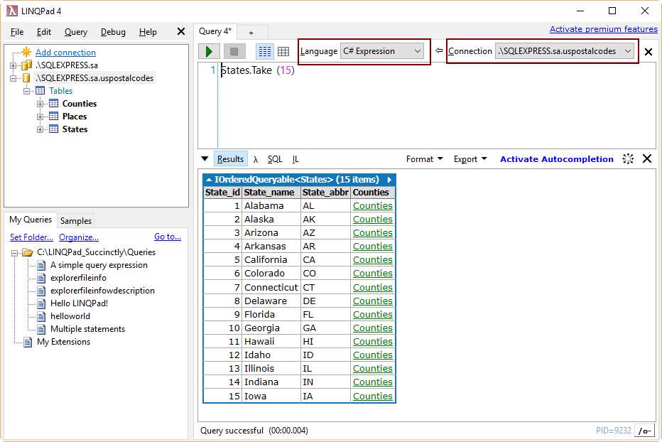Select the Results tab

(x=231, y=159)
